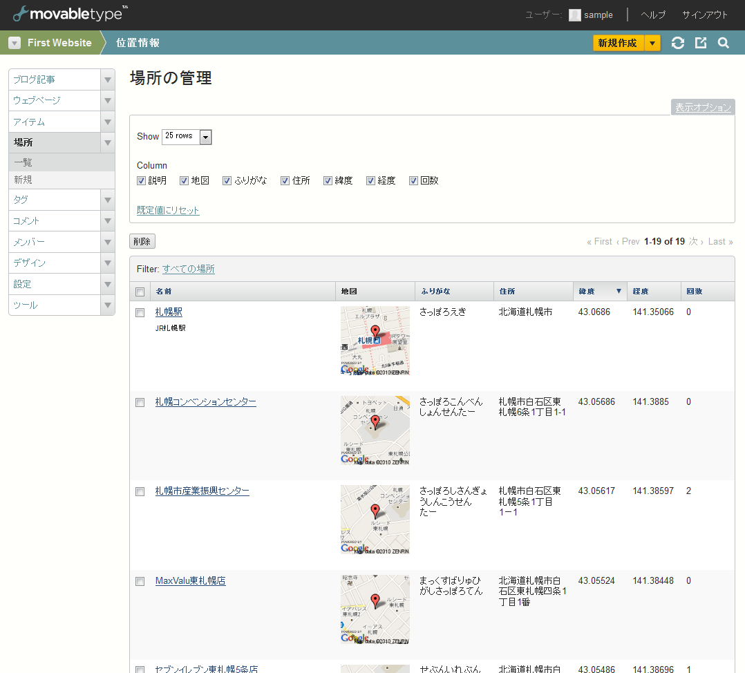Click サインアウト to sign out

[x=705, y=15]
